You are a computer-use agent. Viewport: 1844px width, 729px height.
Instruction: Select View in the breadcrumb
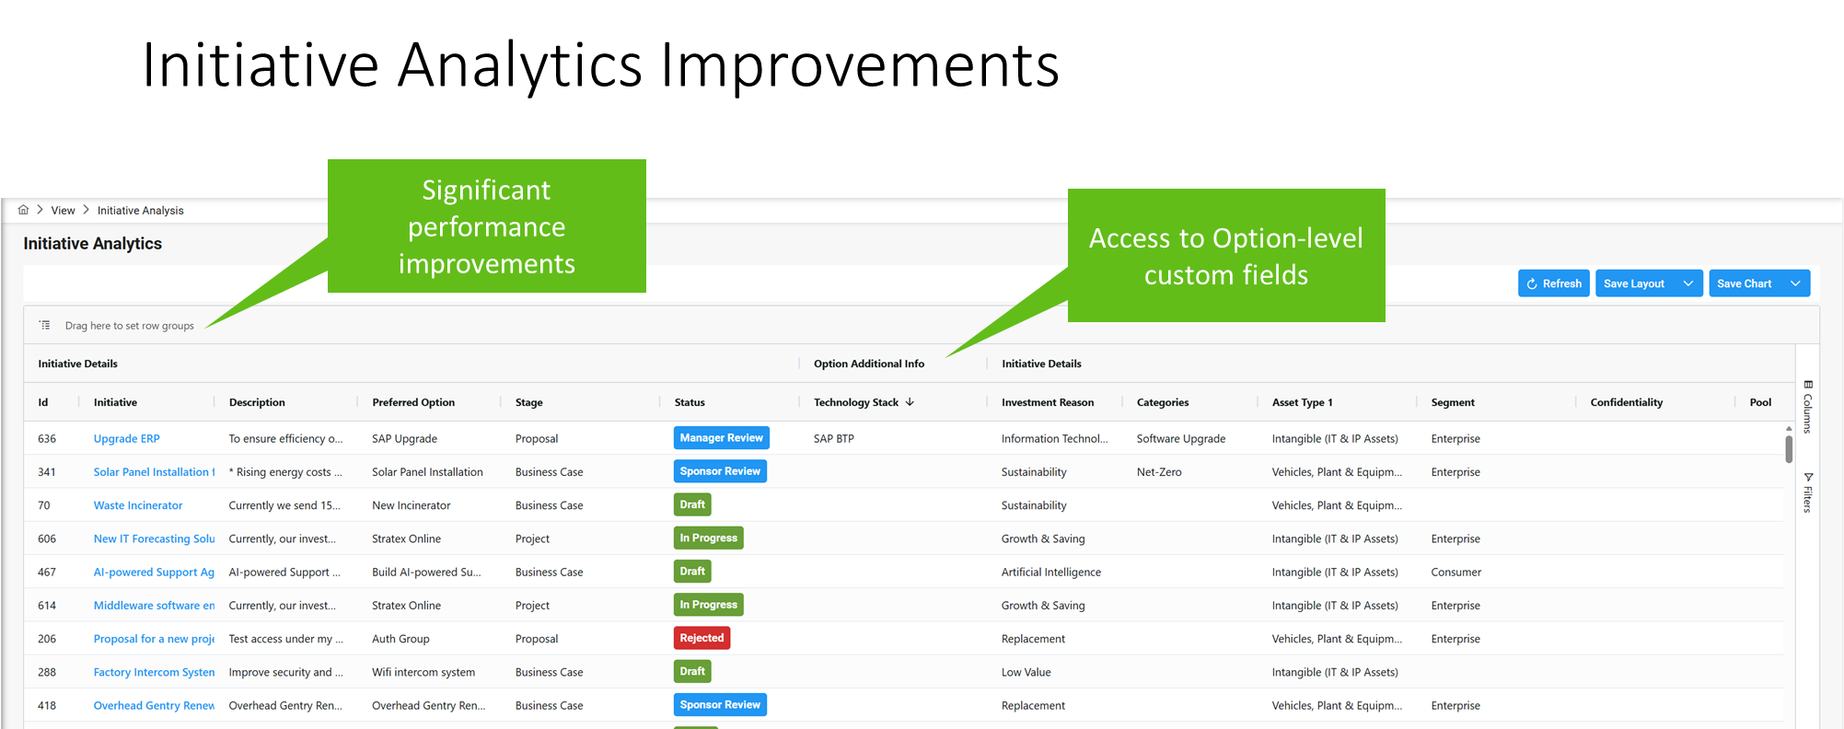click(63, 211)
